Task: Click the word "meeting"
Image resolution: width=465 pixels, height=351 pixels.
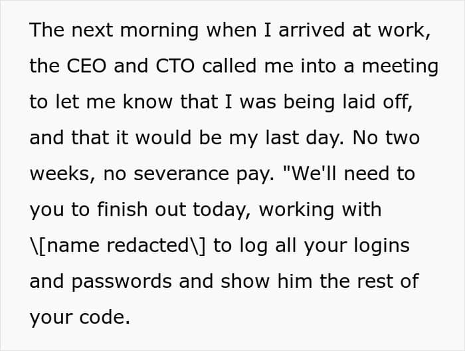Action: click(x=397, y=66)
